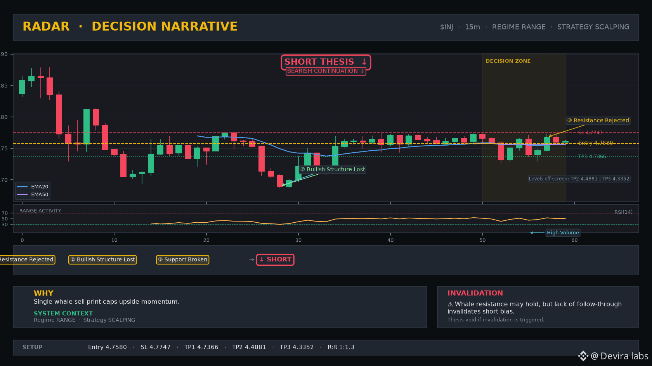652x366 pixels.
Task: Click TP1 4.7366 in the setup bar
Action: click(201, 347)
